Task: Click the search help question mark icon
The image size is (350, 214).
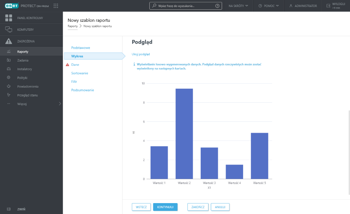Action: pyautogui.click(x=217, y=6)
